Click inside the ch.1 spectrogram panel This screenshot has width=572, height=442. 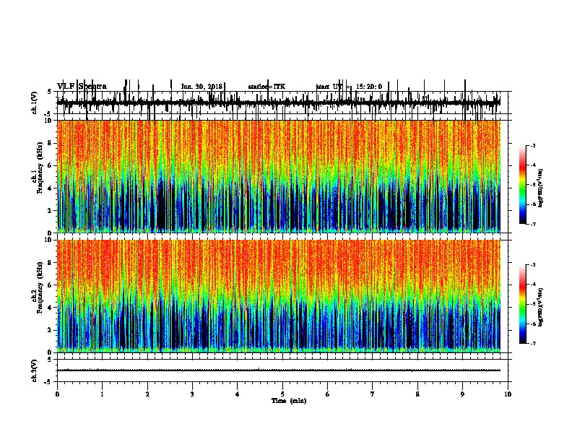(279, 176)
